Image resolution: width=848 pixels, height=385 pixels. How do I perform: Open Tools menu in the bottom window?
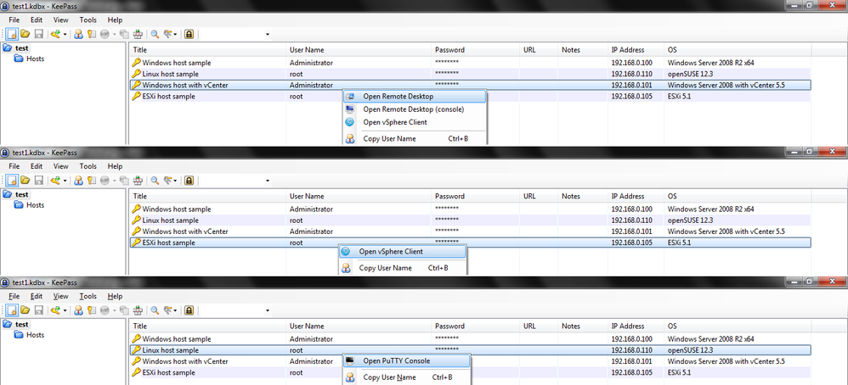click(x=88, y=297)
